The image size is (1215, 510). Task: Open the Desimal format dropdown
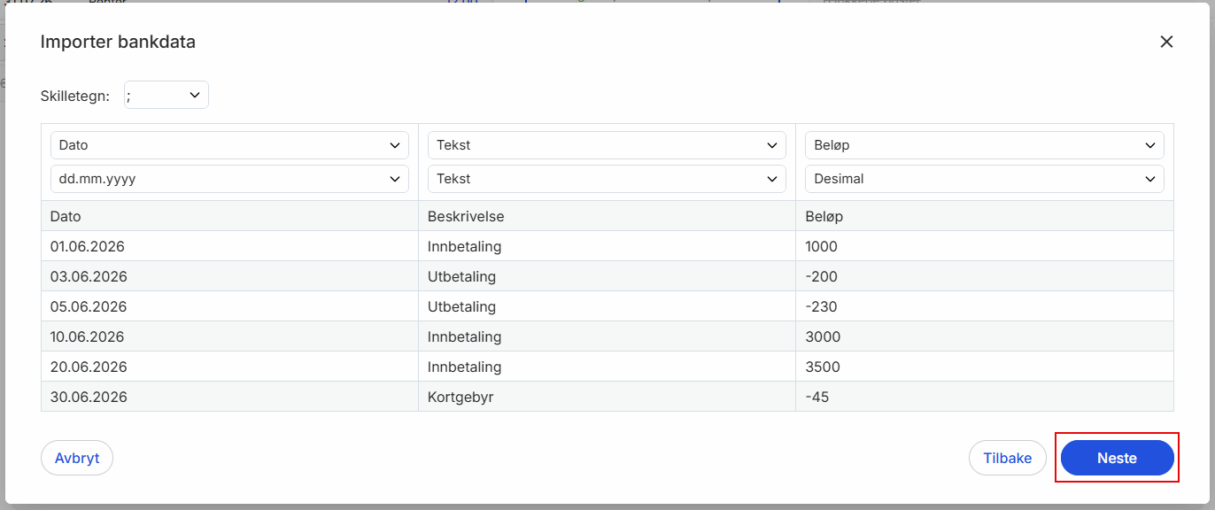(984, 179)
